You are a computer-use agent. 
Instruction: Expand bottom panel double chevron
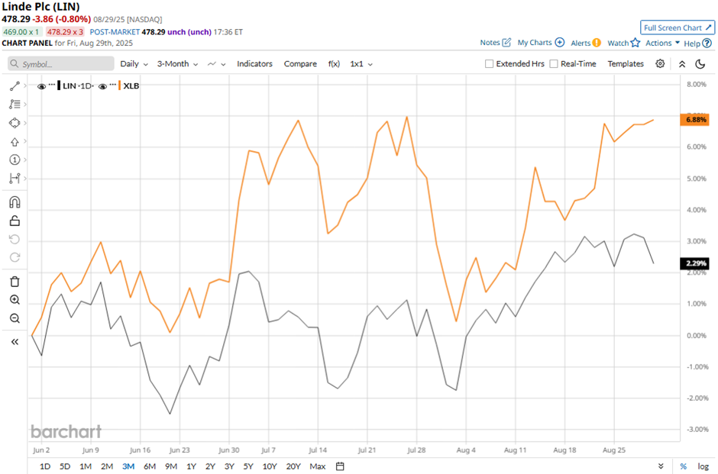[661, 466]
